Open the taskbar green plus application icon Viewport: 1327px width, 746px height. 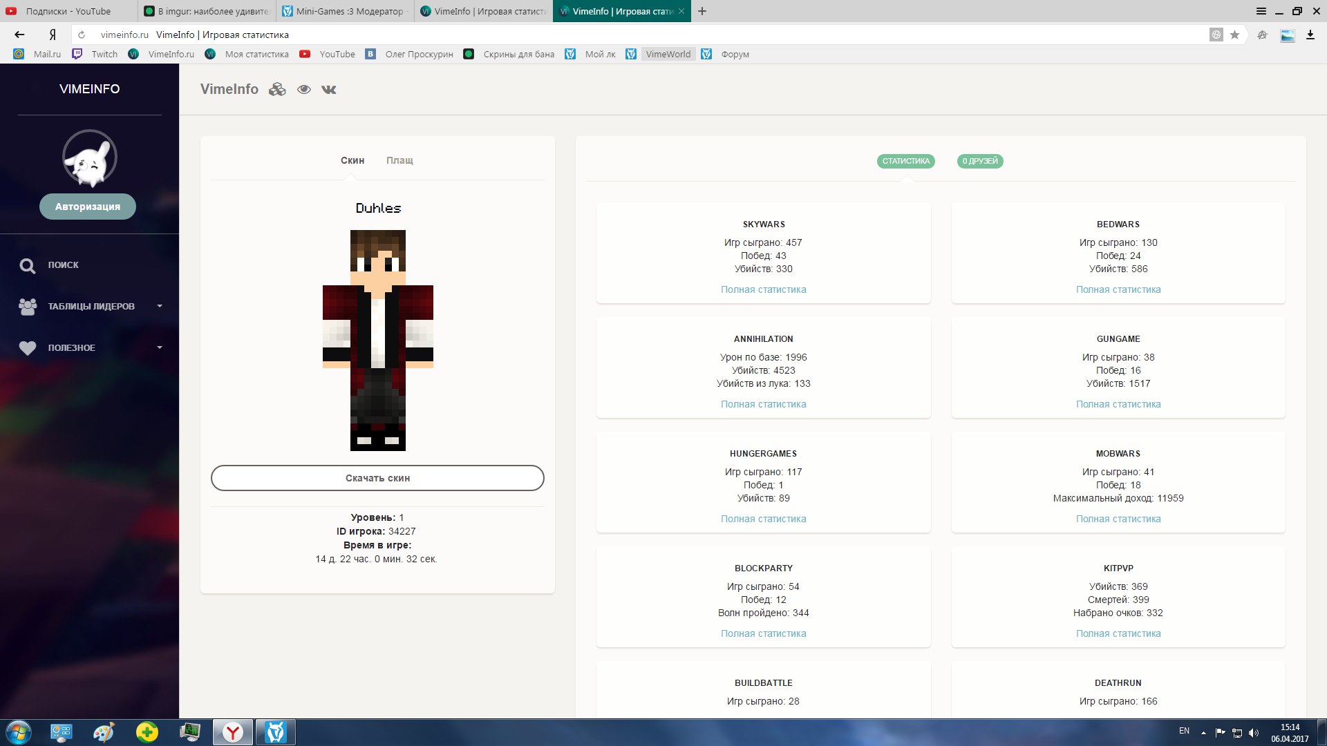[x=147, y=732]
